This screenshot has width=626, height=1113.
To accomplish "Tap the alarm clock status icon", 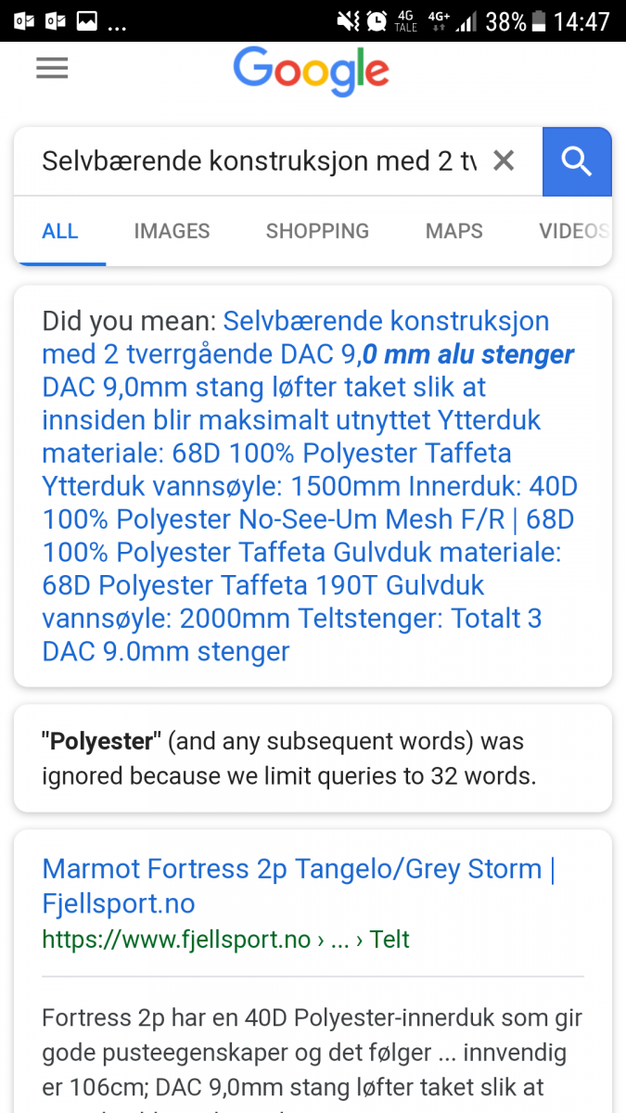I will 377,20.
